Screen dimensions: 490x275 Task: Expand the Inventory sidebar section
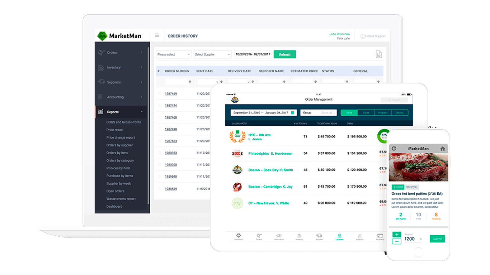coord(141,67)
